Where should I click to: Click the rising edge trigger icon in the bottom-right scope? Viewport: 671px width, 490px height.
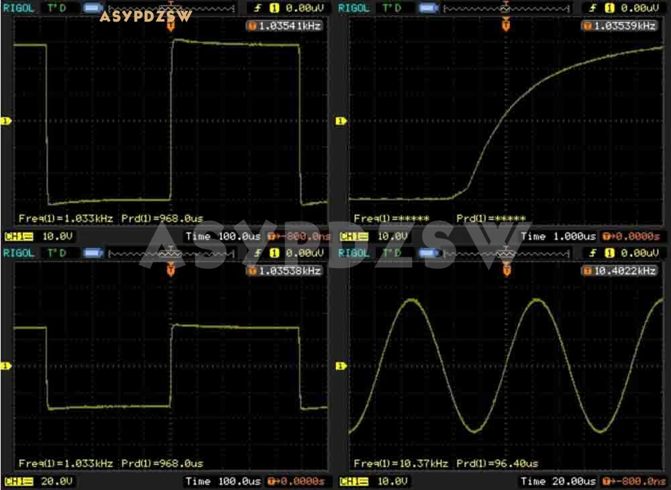594,253
